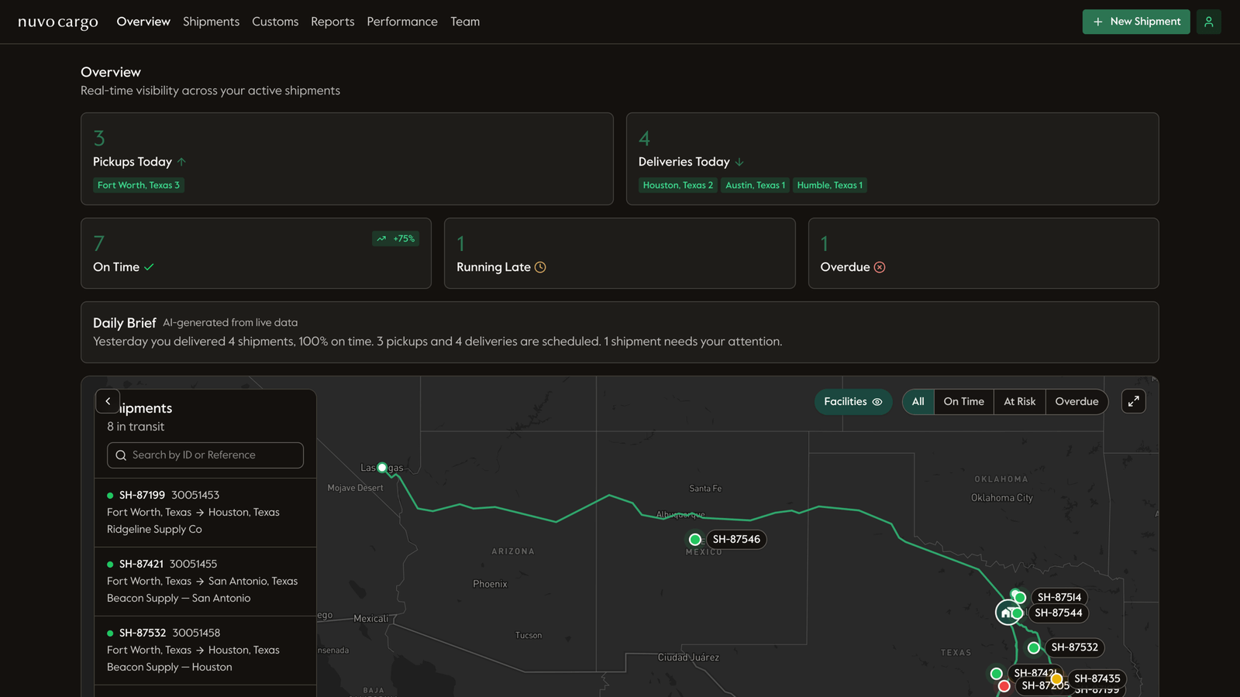Open shipment SH-87421 list row
The width and height of the screenshot is (1240, 697).
(205, 582)
